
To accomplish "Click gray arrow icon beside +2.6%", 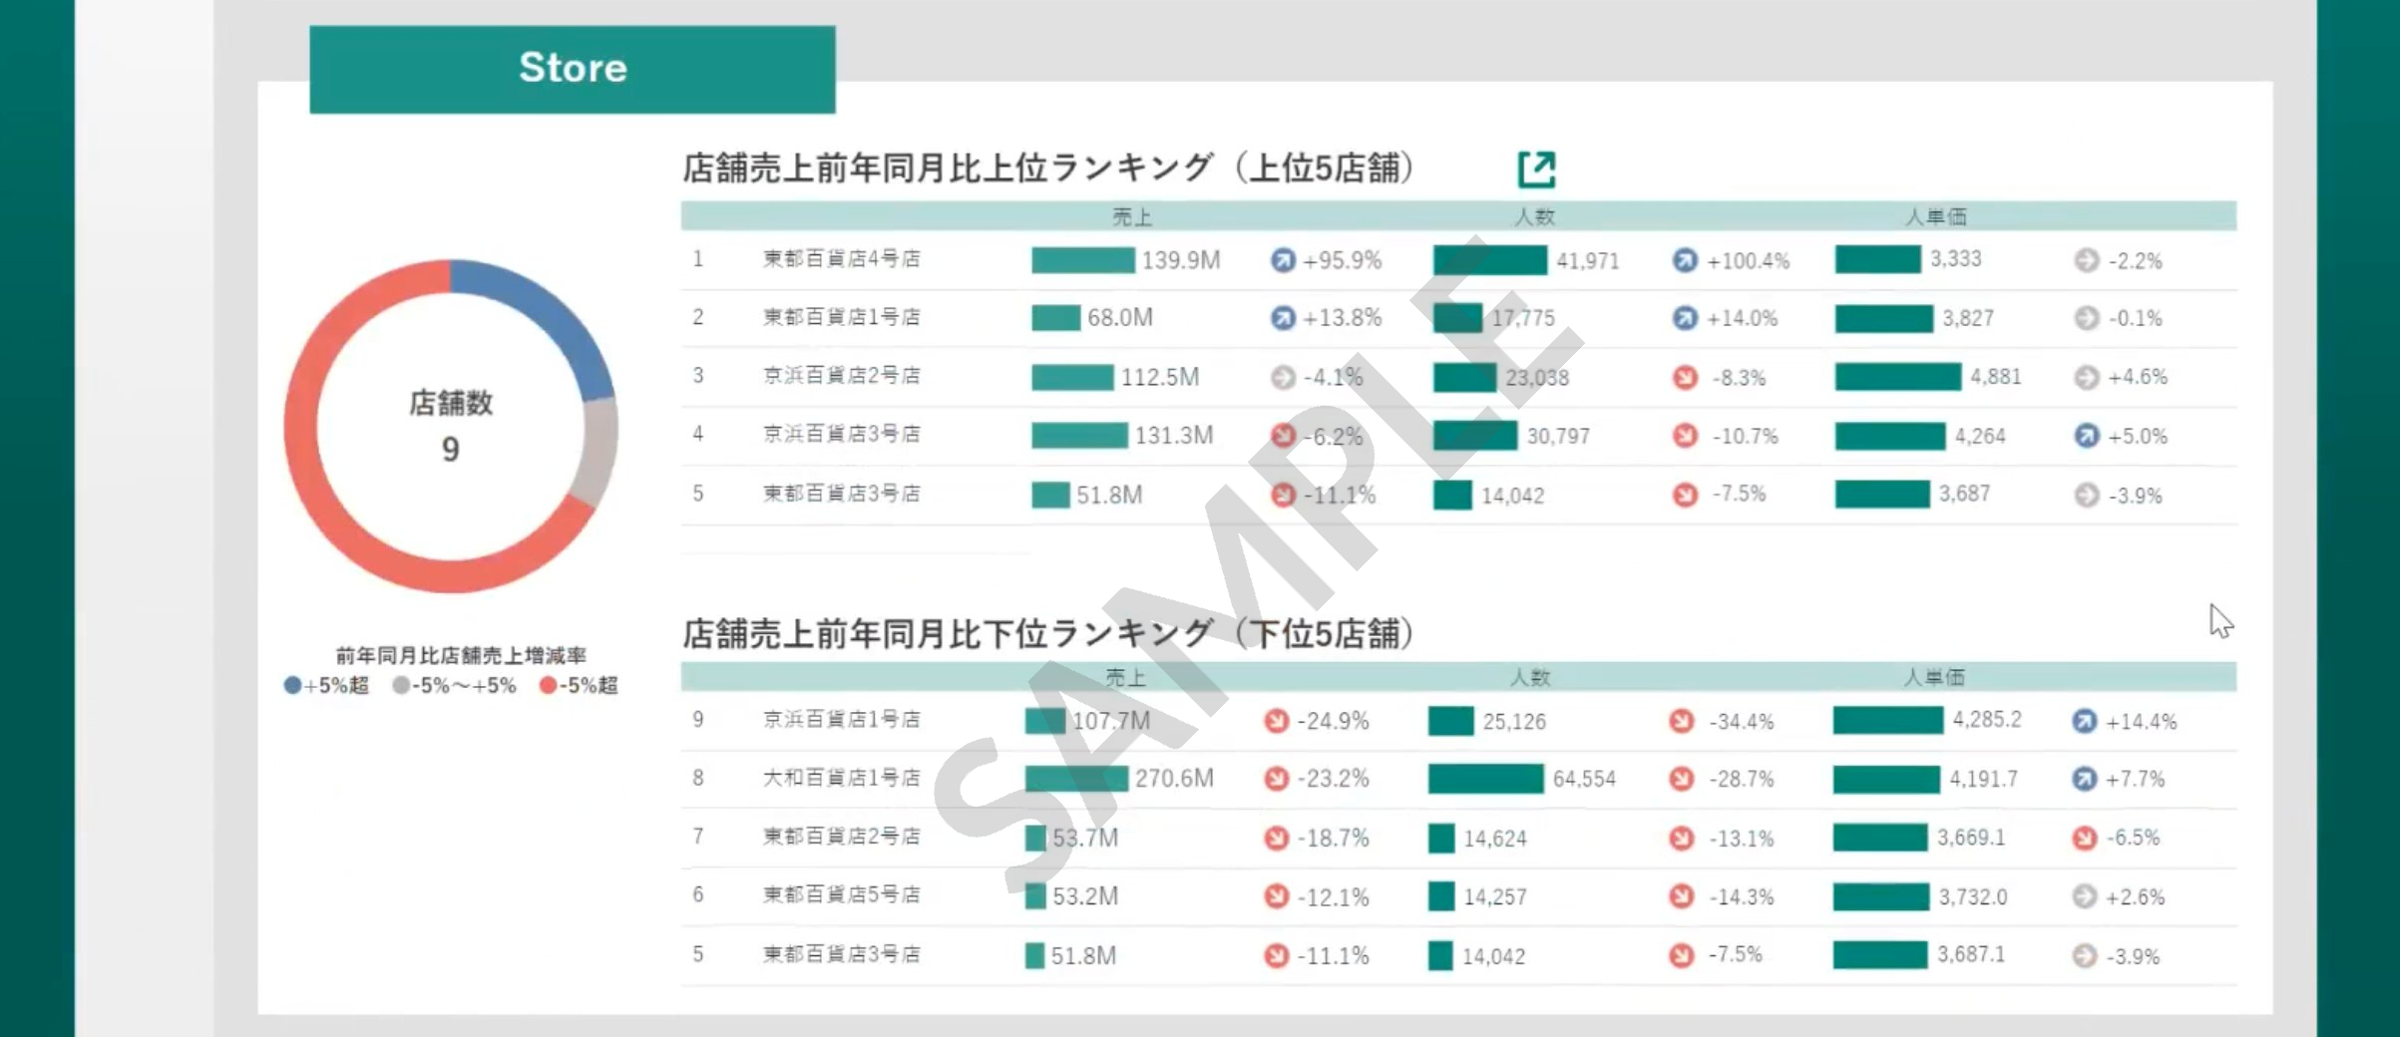I will [x=2084, y=896].
